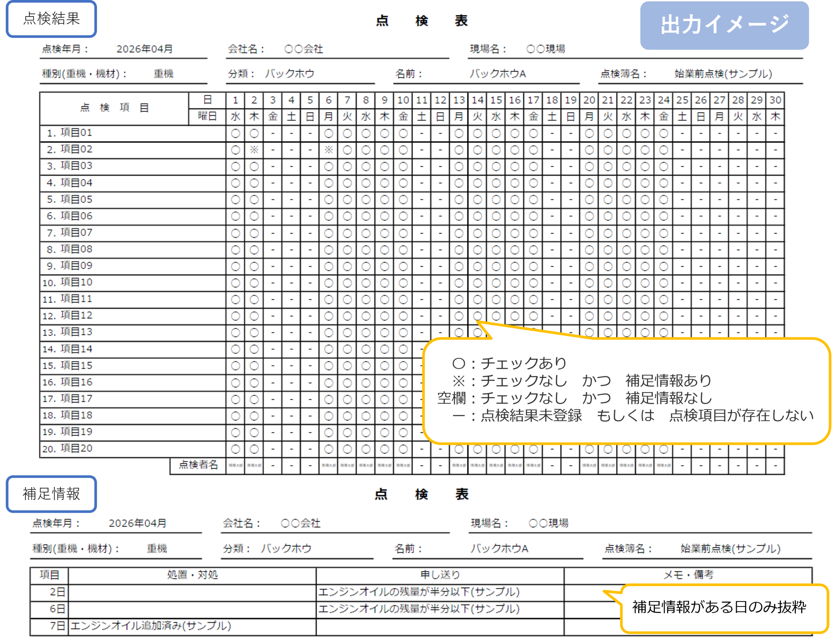Click the 補足情報がある日のみ抜粋 callout
Screen dimensions: 833x644
coord(719,607)
